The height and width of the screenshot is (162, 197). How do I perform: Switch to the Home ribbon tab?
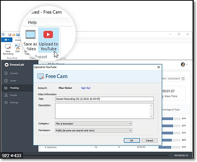(18, 40)
